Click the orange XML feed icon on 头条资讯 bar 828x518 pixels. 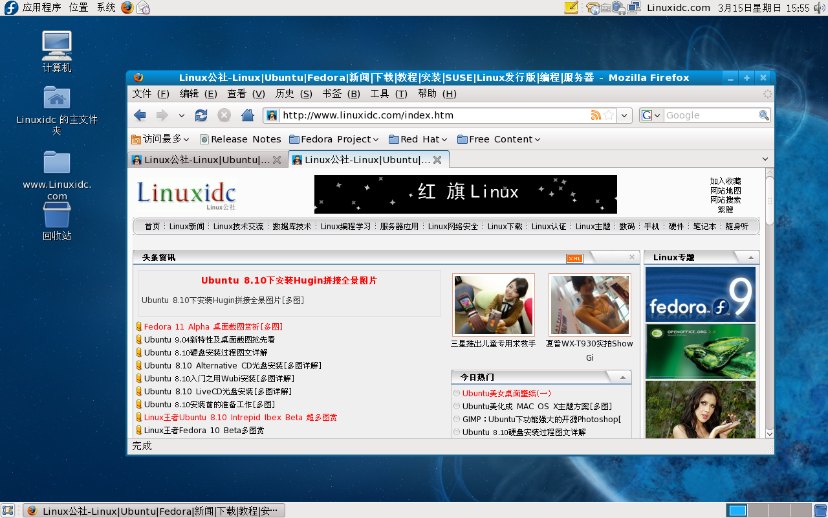pos(574,258)
